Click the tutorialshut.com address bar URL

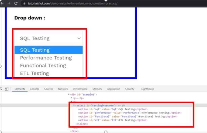click(x=73, y=4)
